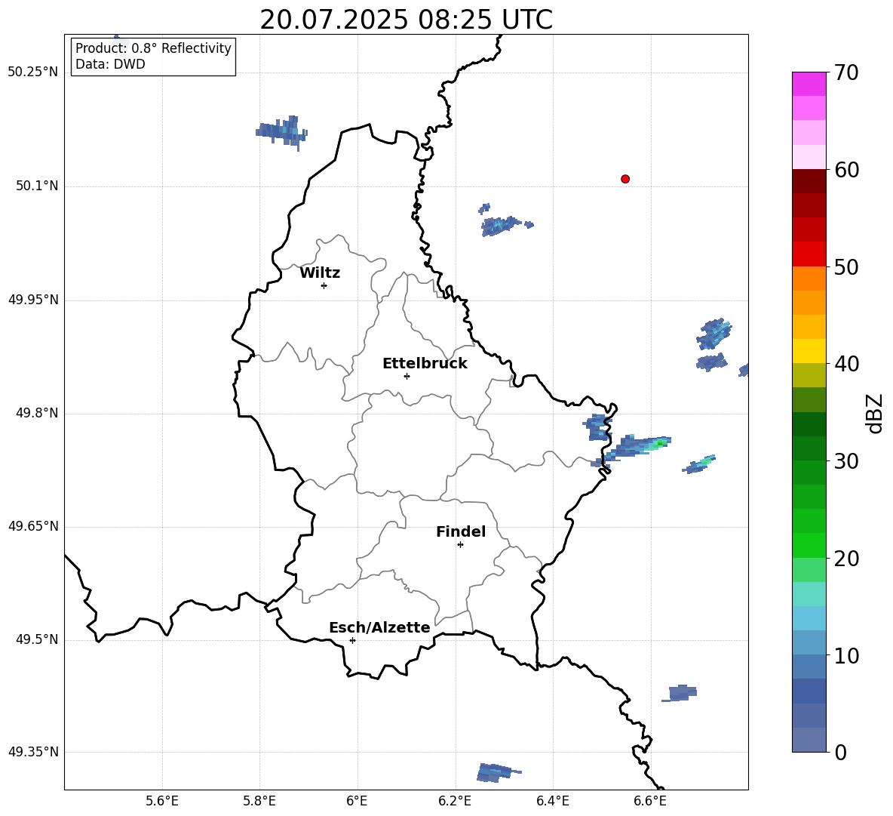The height and width of the screenshot is (816, 893).
Task: Click the radar echo northwest of Wiltz
Action: (282, 132)
